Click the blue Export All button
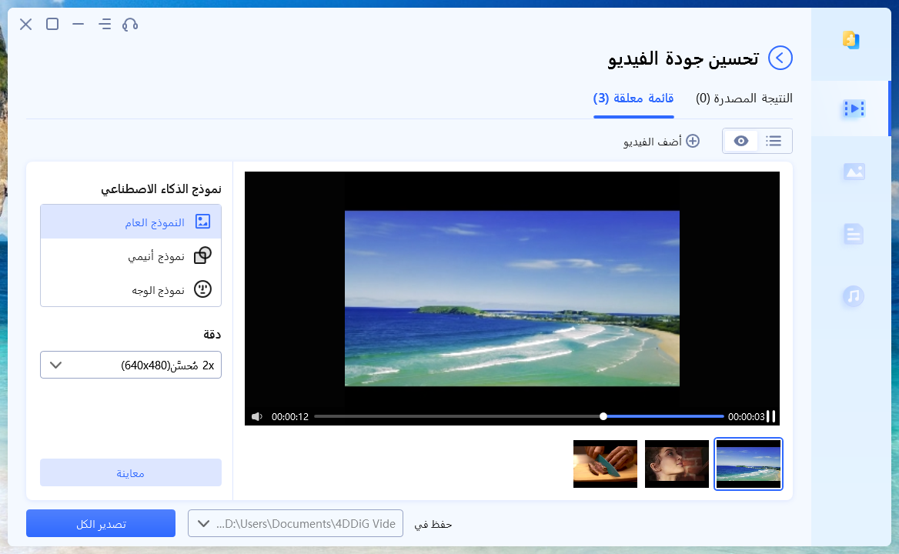Screen dimensions: 899x554 101,524
